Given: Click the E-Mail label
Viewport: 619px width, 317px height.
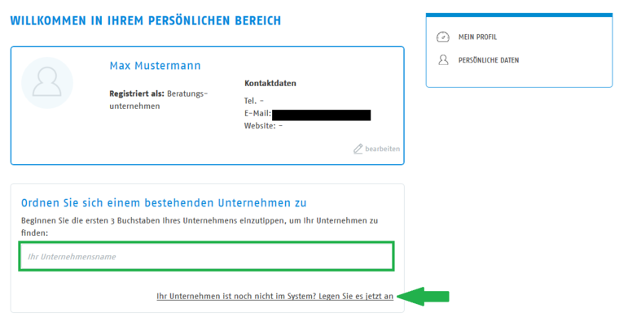Looking at the screenshot, I should 257,114.
